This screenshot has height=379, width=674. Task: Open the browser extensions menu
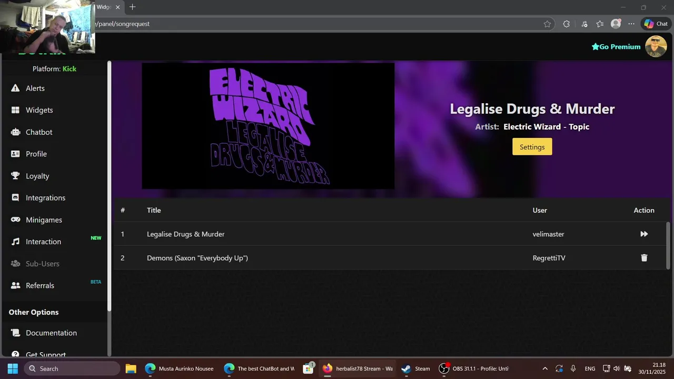point(566,24)
